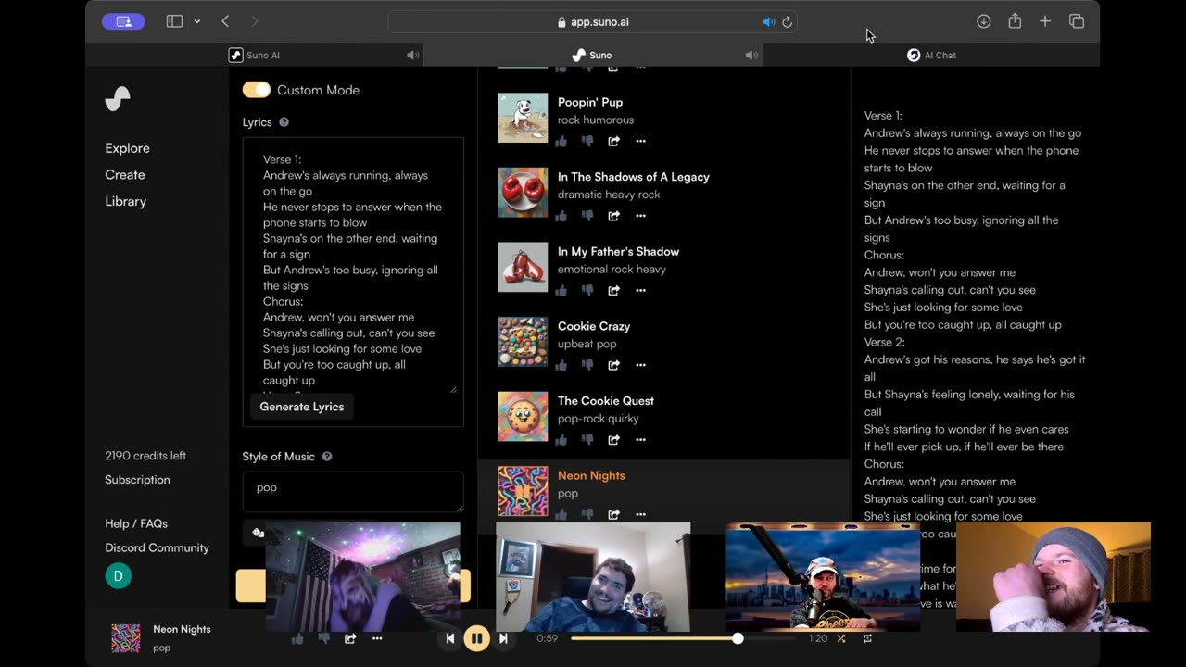Click the Style of Music field
The image size is (1186, 667).
tap(353, 492)
